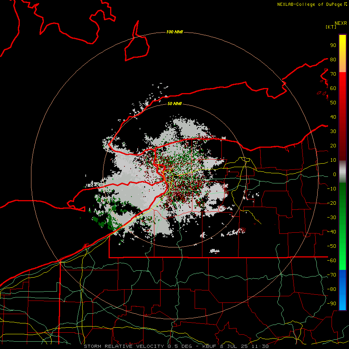Click the 10 value on velocity scale
The image size is (349, 349).
point(333,160)
